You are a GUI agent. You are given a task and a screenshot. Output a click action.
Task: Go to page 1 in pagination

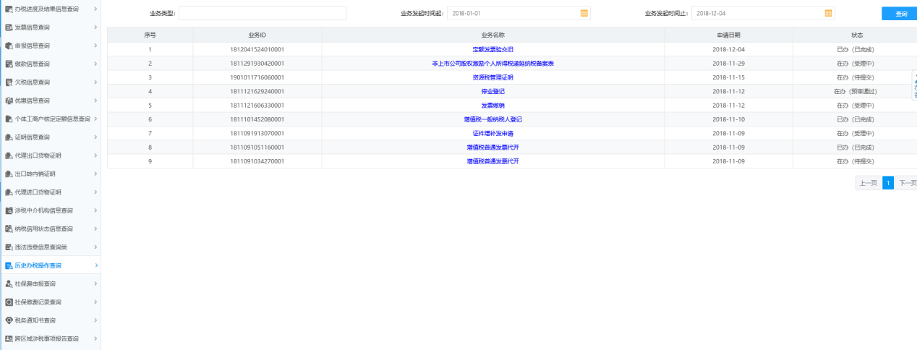click(887, 183)
